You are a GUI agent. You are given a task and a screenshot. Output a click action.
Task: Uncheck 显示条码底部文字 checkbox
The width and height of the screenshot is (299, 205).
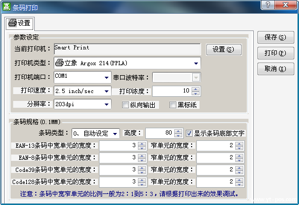tap(189, 133)
